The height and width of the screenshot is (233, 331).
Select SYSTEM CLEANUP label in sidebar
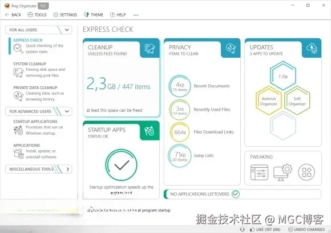point(30,64)
